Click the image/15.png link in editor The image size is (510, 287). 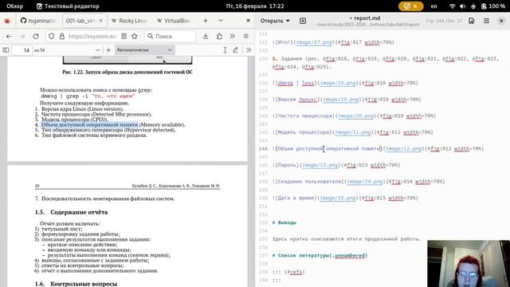(x=338, y=198)
